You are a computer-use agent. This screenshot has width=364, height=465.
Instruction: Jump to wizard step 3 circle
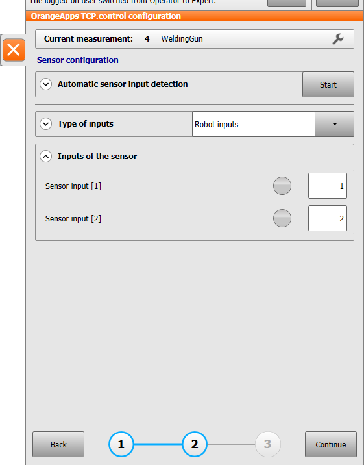click(x=268, y=444)
